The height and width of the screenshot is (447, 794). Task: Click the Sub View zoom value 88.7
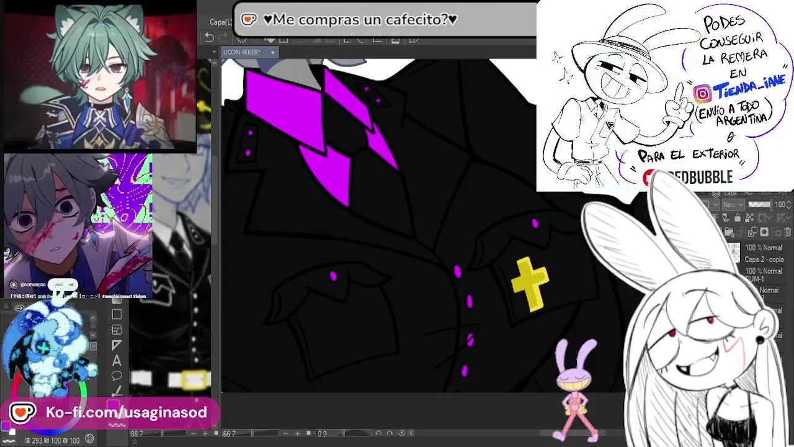(137, 433)
